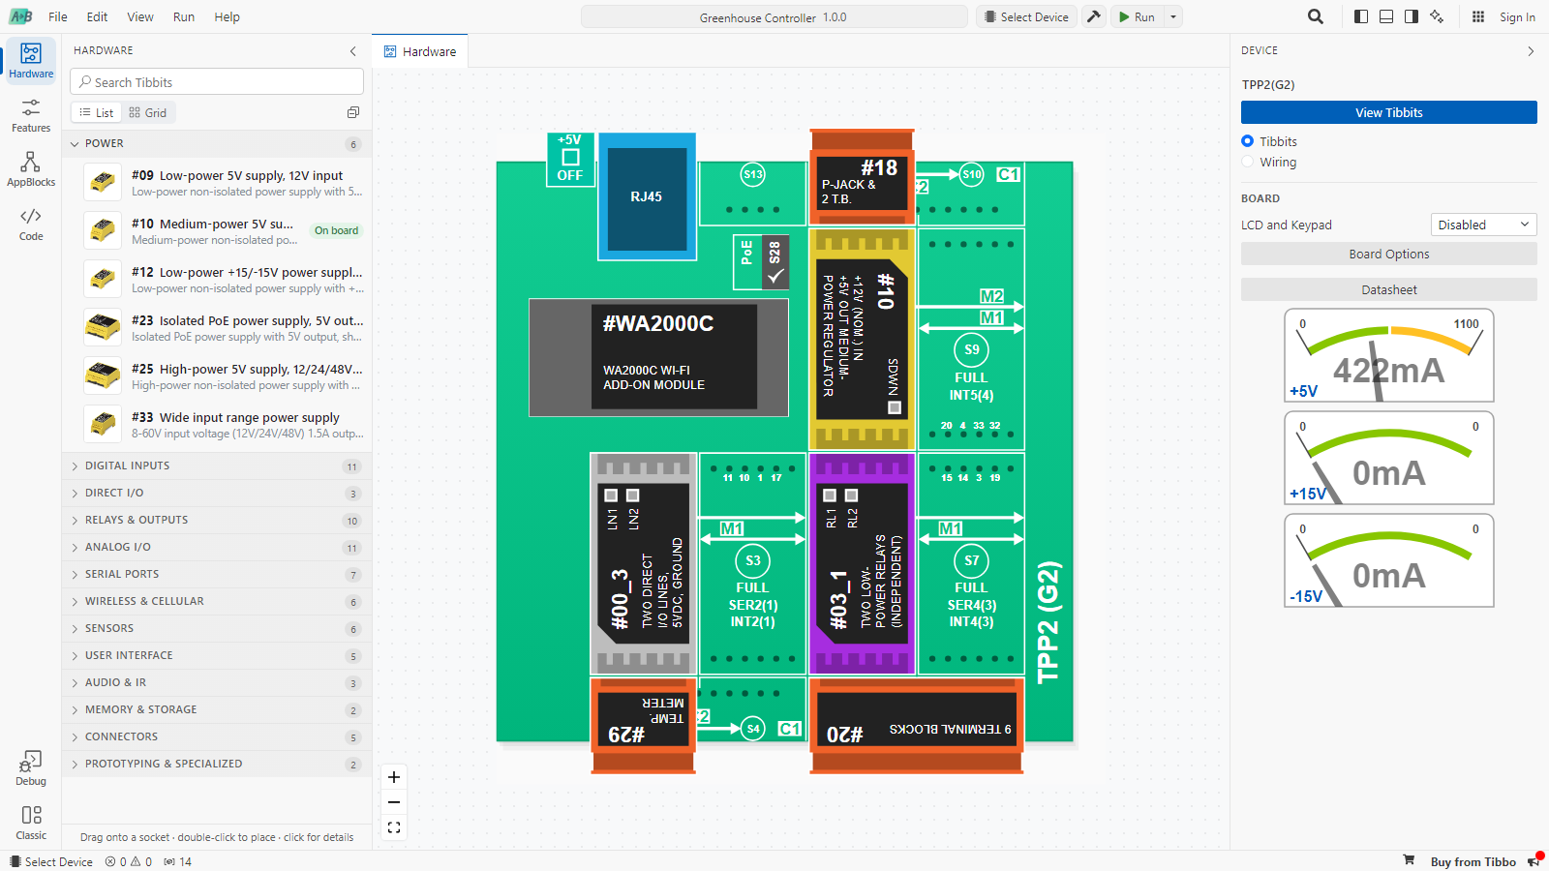The width and height of the screenshot is (1549, 871).
Task: Open the AppBlocks sidebar view
Action: point(31,168)
